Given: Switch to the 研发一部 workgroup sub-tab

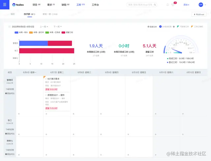Looking at the screenshot, I should 50,14.
